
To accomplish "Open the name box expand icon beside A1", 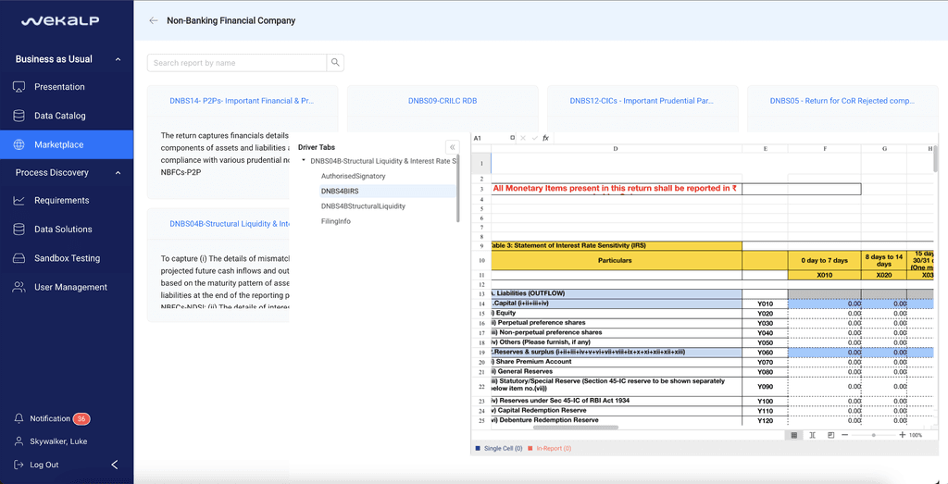I will 512,139.
